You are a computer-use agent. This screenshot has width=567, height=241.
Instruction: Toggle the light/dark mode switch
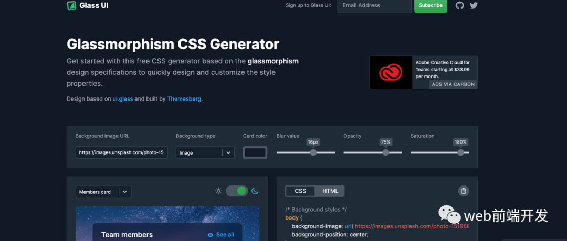[x=237, y=191]
